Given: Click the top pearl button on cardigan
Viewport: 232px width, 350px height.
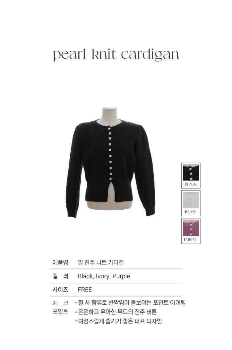Looking at the screenshot, I should pos(109,128).
